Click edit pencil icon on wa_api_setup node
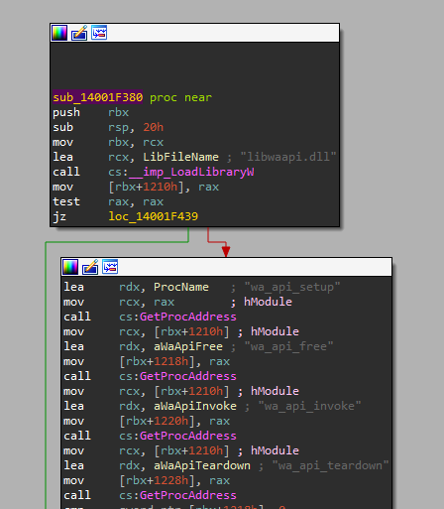Screen dimensions: 444x509 pyautogui.click(x=90, y=267)
